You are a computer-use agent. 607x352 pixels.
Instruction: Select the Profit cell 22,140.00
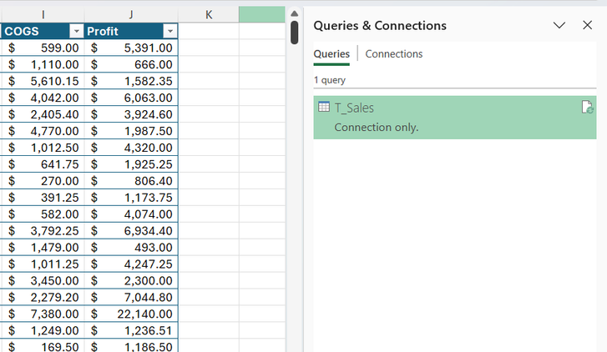pyautogui.click(x=131, y=314)
